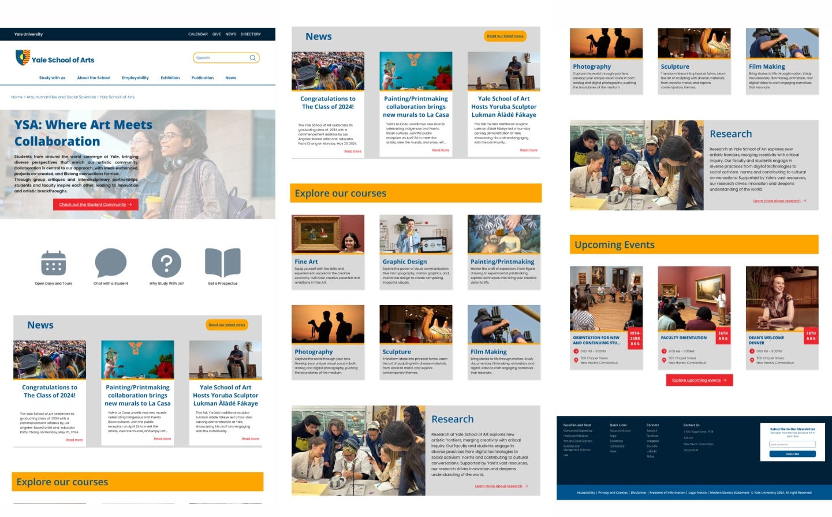Click Read our latest news in middle panel
This screenshot has height=517, width=832.
click(x=505, y=36)
